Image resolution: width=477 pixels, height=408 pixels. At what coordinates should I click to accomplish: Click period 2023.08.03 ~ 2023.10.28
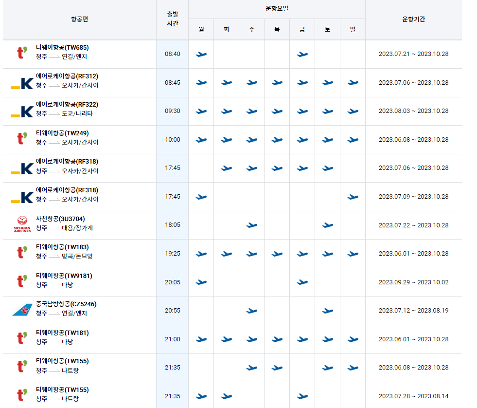click(x=413, y=111)
